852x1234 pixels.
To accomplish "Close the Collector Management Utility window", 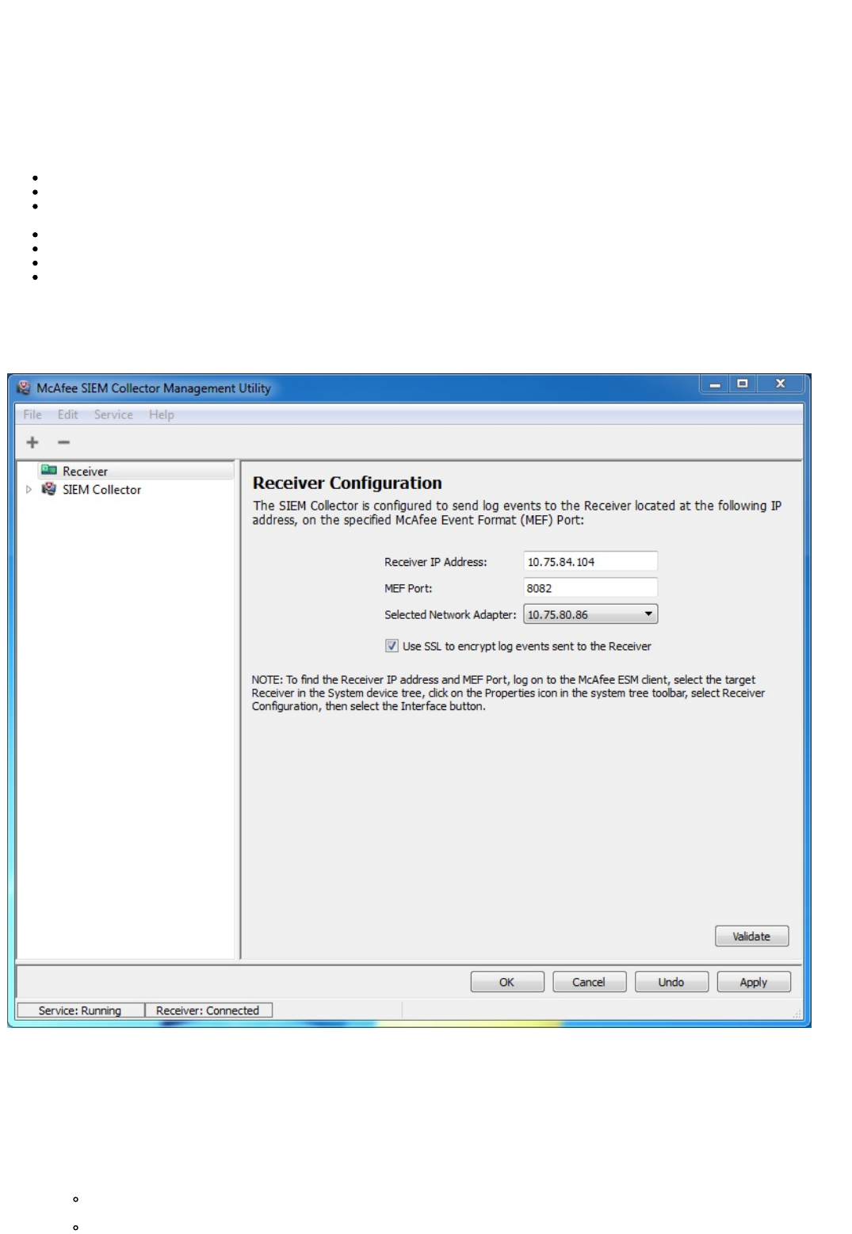I will (780, 384).
